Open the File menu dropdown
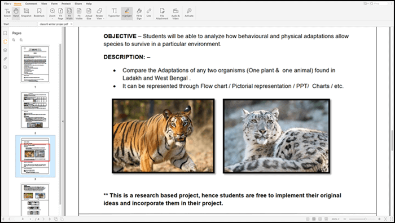The image size is (395, 223). (7, 4)
